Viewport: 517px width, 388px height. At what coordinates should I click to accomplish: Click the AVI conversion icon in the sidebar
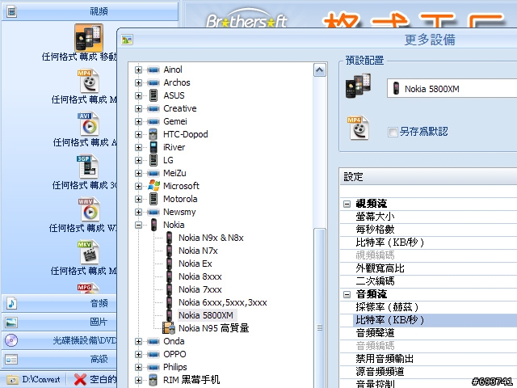[88, 124]
